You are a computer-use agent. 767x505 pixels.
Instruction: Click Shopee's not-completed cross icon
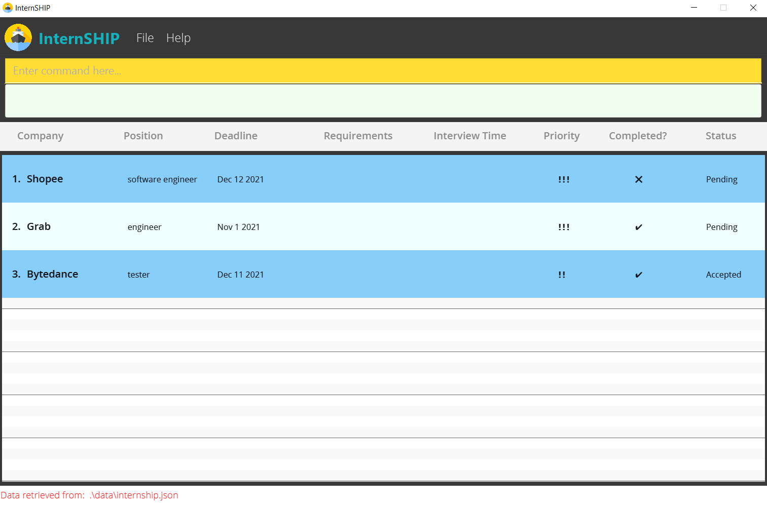pyautogui.click(x=639, y=179)
